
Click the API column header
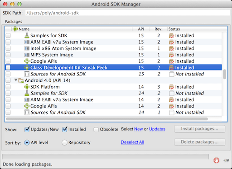pos(141,29)
